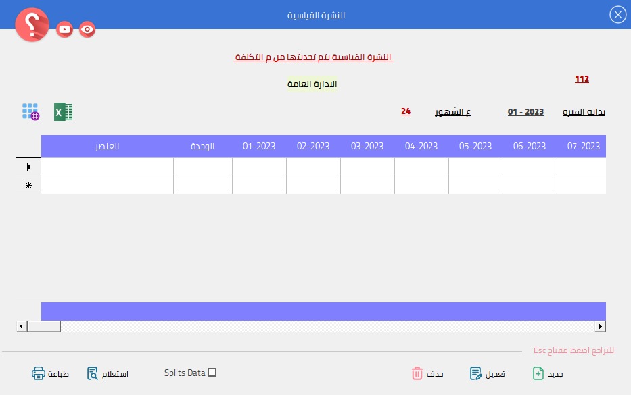Click the 03-2023 month column header
This screenshot has height=395, width=631.
tap(367, 147)
